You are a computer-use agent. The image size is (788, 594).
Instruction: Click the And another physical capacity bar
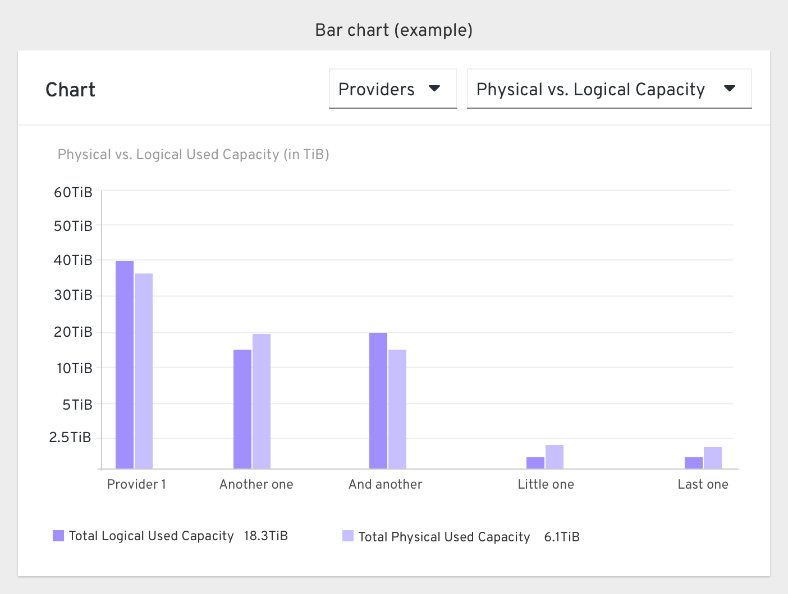point(397,409)
